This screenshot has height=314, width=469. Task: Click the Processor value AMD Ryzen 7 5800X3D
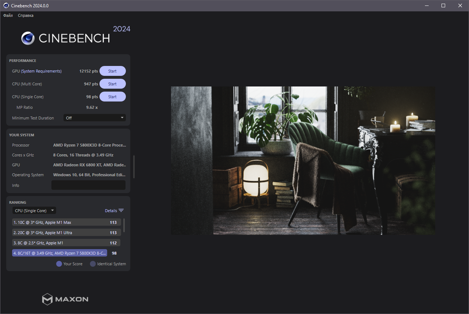coord(90,145)
